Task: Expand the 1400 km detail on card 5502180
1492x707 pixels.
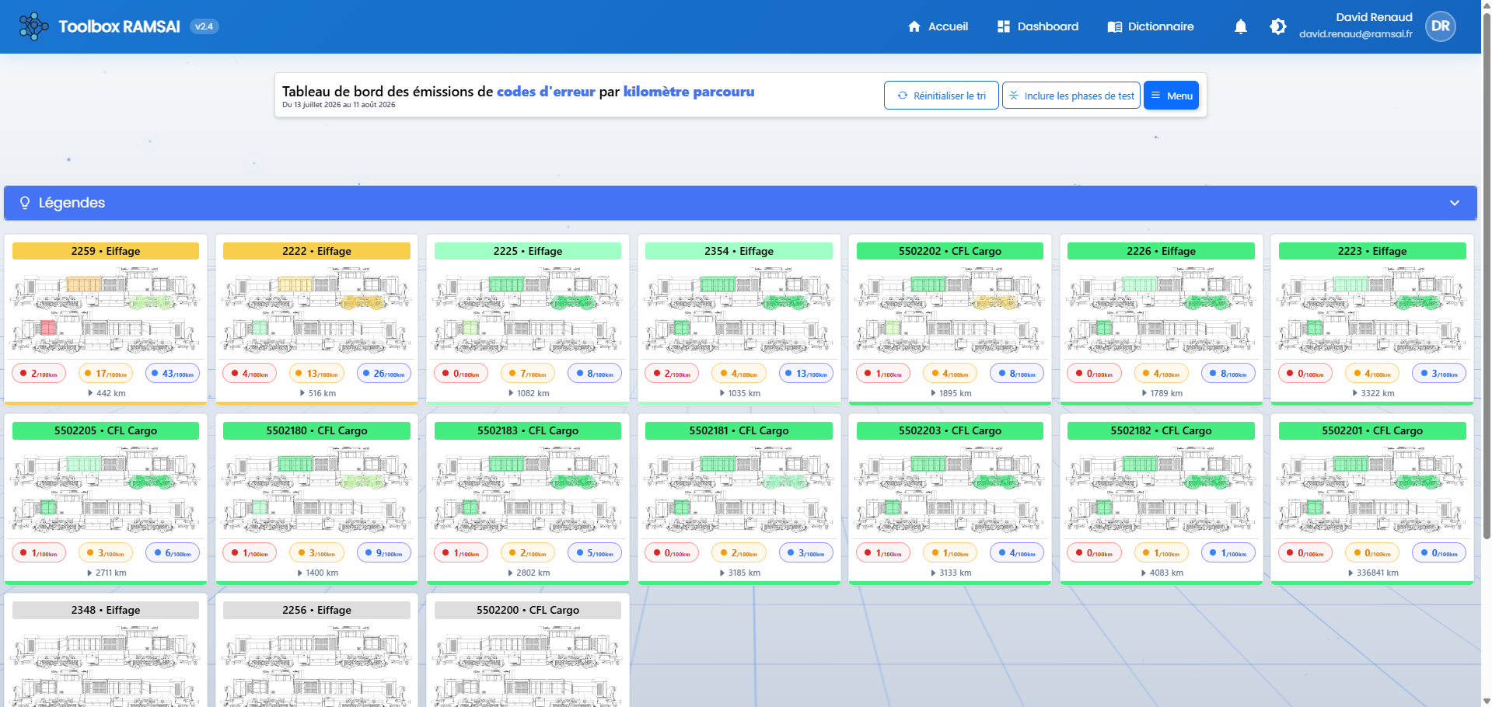Action: (317, 573)
